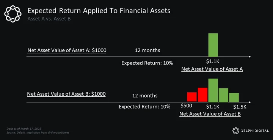Click the small Delphi Digital logo icon
The width and height of the screenshot is (273, 140).
click(236, 131)
